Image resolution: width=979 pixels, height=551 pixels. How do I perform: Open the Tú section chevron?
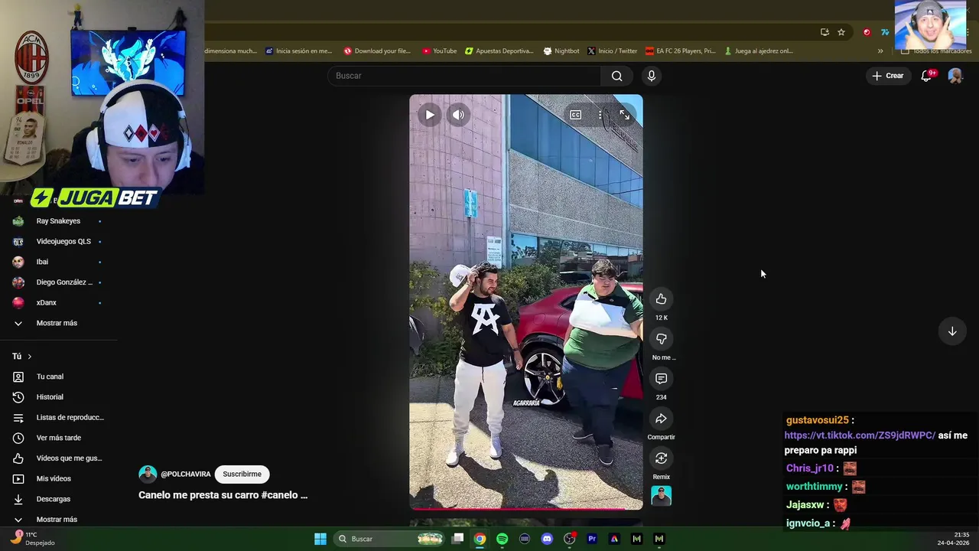click(30, 357)
